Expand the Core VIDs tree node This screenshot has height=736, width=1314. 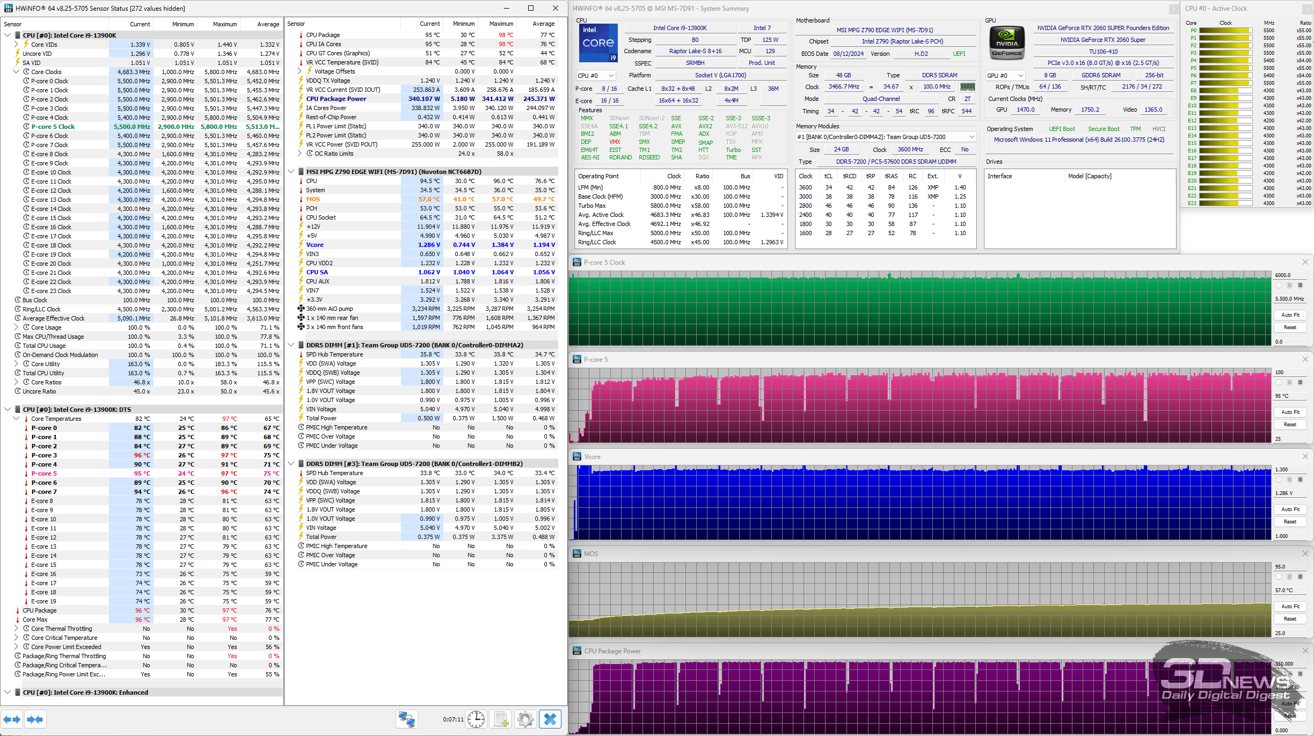tap(16, 45)
